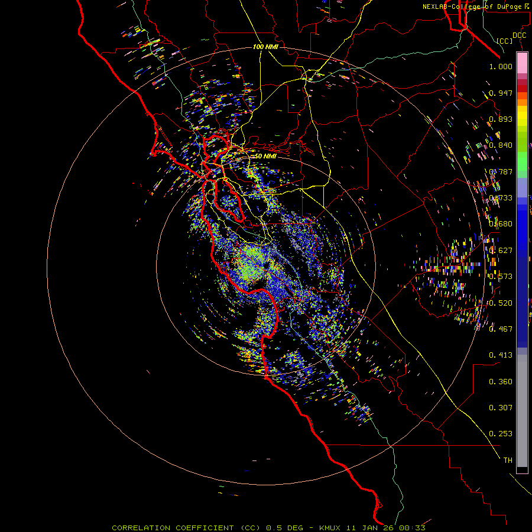Click the TH label beside the color scale
This screenshot has height=532, width=532.
(x=508, y=460)
